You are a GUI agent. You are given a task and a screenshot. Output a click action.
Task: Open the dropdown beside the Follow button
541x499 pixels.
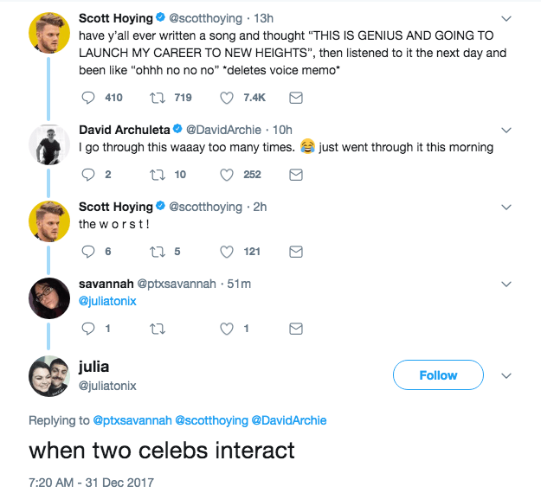506,375
